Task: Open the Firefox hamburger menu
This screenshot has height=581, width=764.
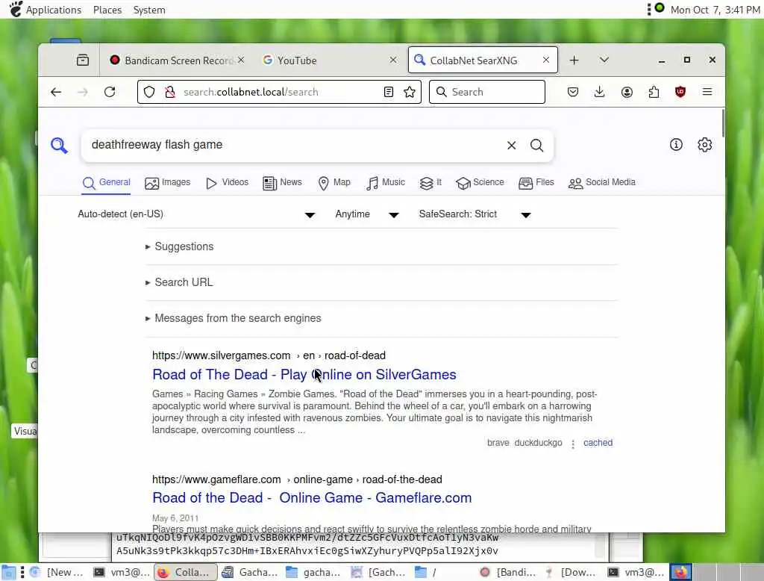Action: pos(707,92)
